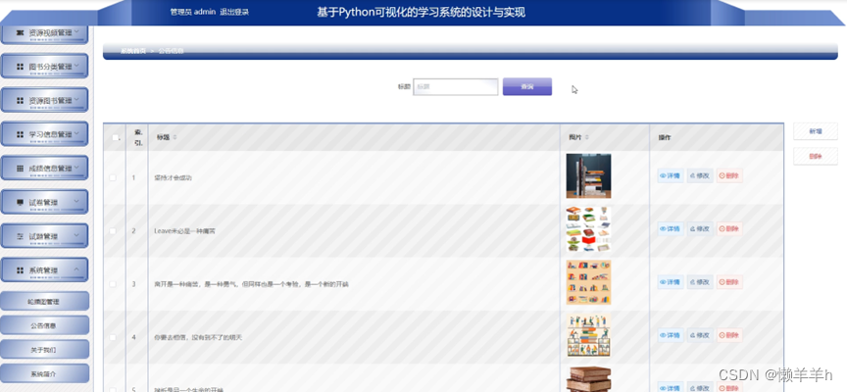Go to 系统首页 in the breadcrumb
The height and width of the screenshot is (392, 847).
pos(133,51)
